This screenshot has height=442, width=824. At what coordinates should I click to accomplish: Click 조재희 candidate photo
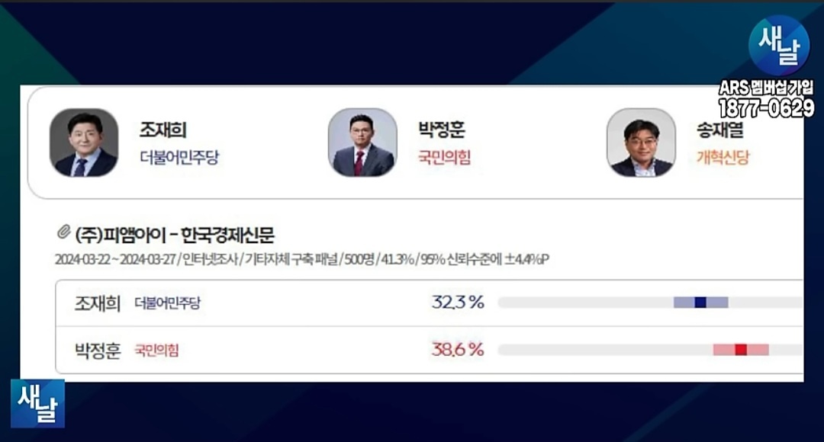(x=84, y=143)
